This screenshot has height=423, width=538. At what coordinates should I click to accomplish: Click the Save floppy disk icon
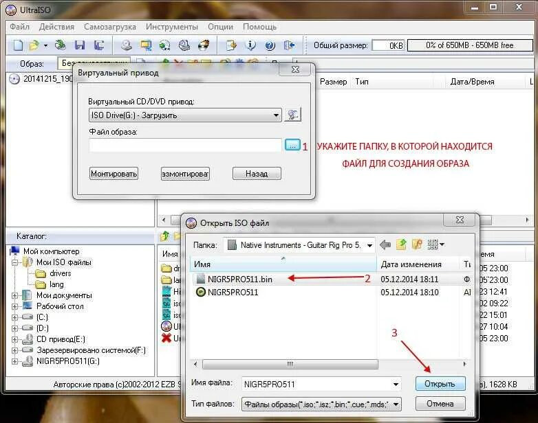click(80, 45)
